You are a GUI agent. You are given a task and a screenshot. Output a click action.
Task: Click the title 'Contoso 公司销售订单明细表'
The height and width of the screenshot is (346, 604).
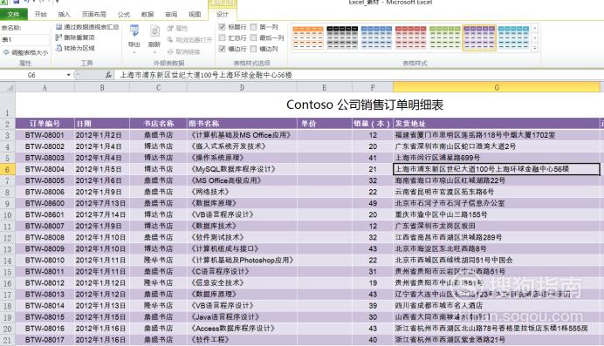[365, 105]
